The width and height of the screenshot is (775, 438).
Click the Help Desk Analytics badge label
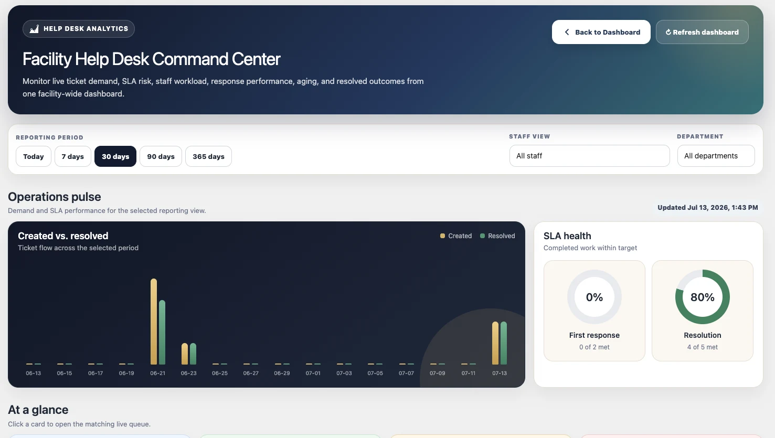click(86, 29)
